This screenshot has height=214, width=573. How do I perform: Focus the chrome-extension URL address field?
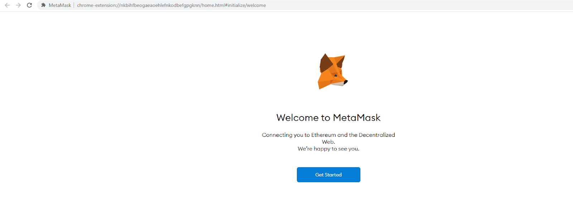click(x=171, y=5)
